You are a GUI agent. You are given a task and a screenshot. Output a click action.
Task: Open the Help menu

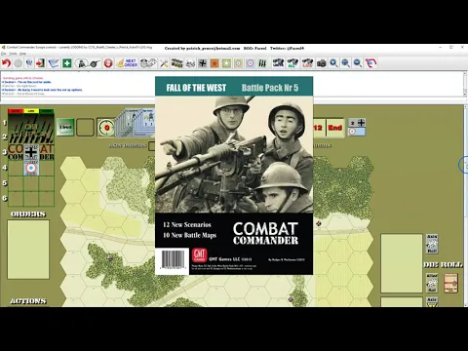click(22, 54)
